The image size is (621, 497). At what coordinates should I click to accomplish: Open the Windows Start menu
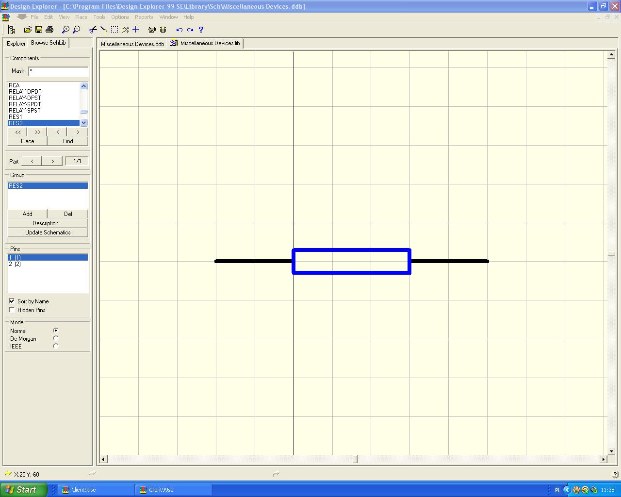(24, 490)
